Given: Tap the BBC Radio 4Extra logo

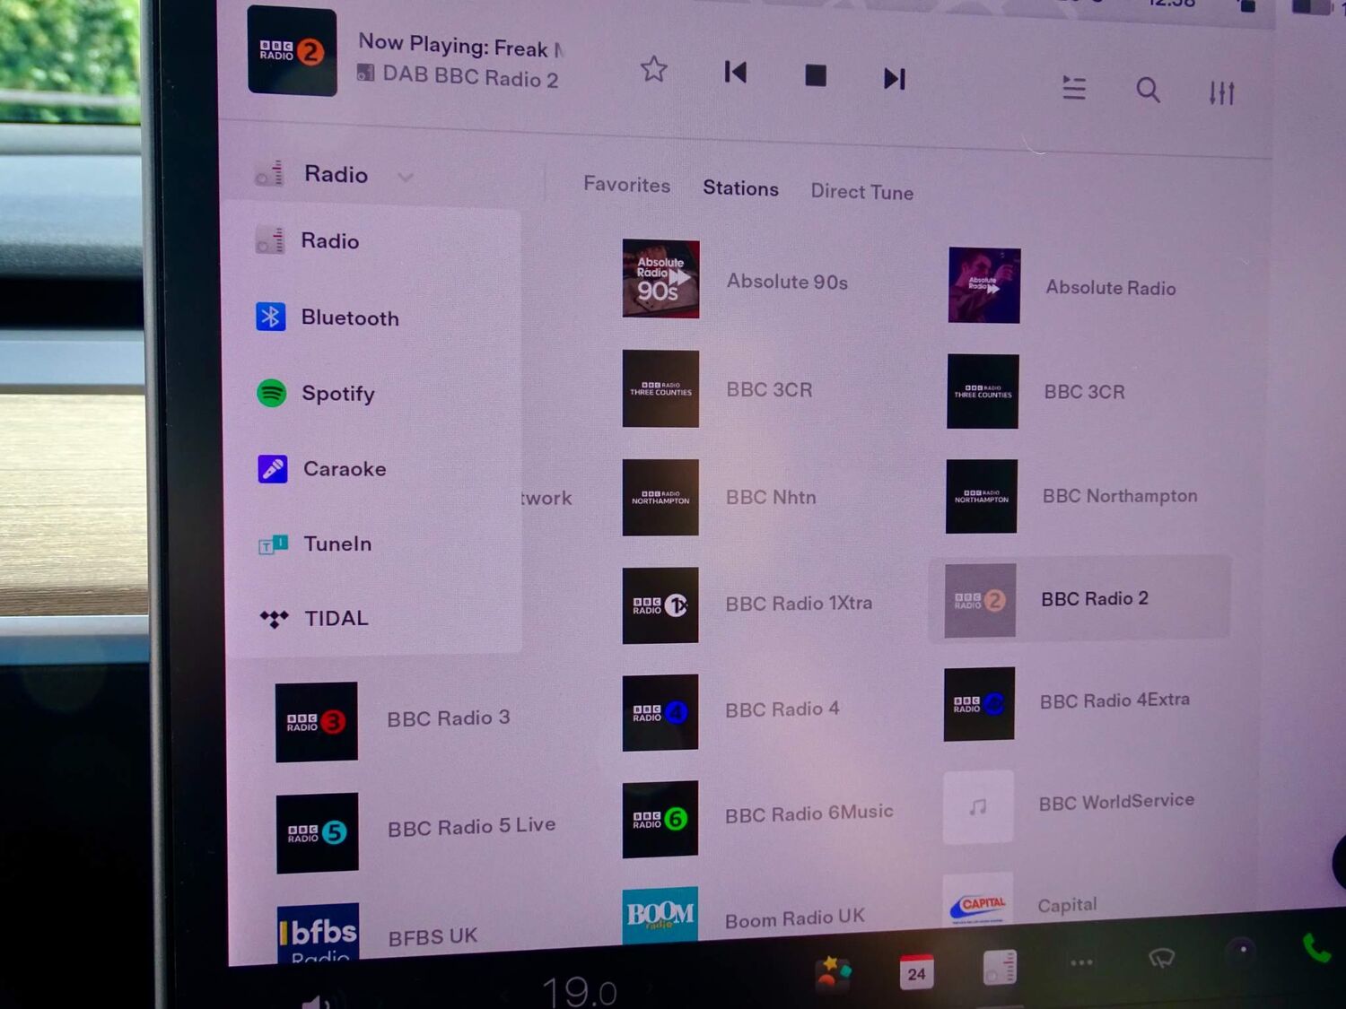Looking at the screenshot, I should (979, 704).
